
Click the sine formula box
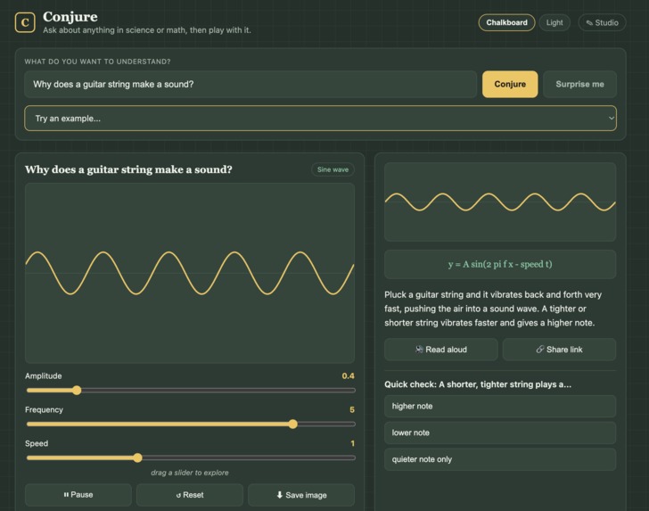[x=500, y=264]
